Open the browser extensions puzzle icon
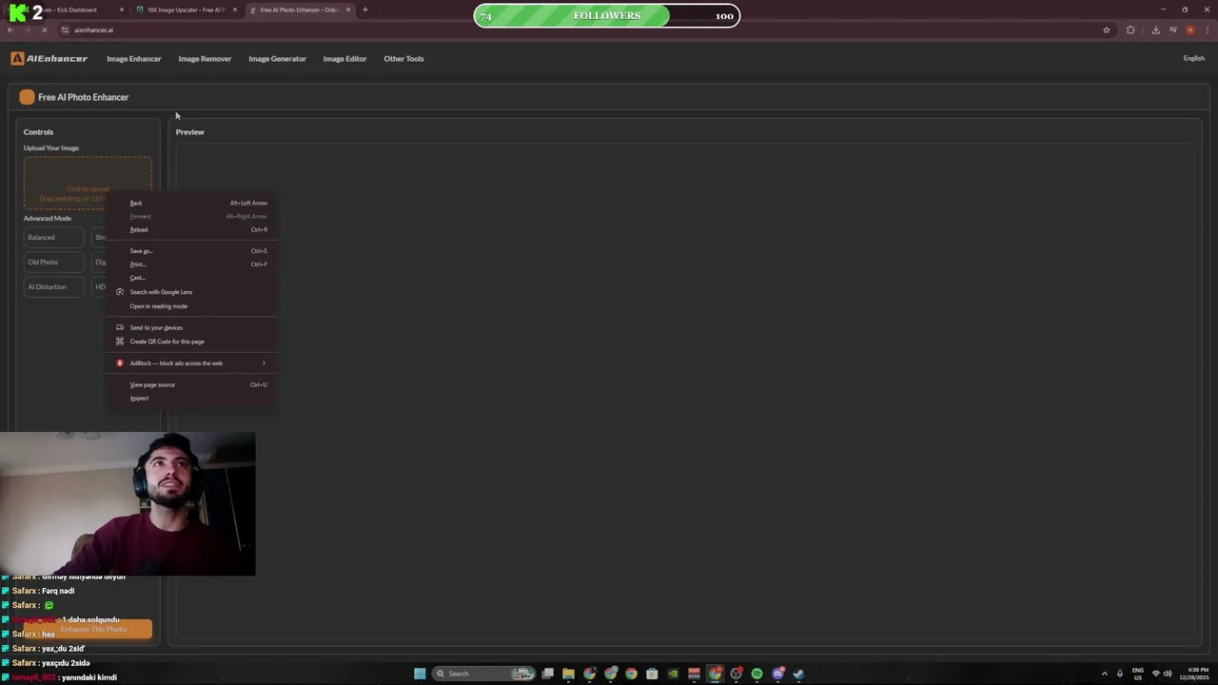The width and height of the screenshot is (1218, 685). point(1130,29)
